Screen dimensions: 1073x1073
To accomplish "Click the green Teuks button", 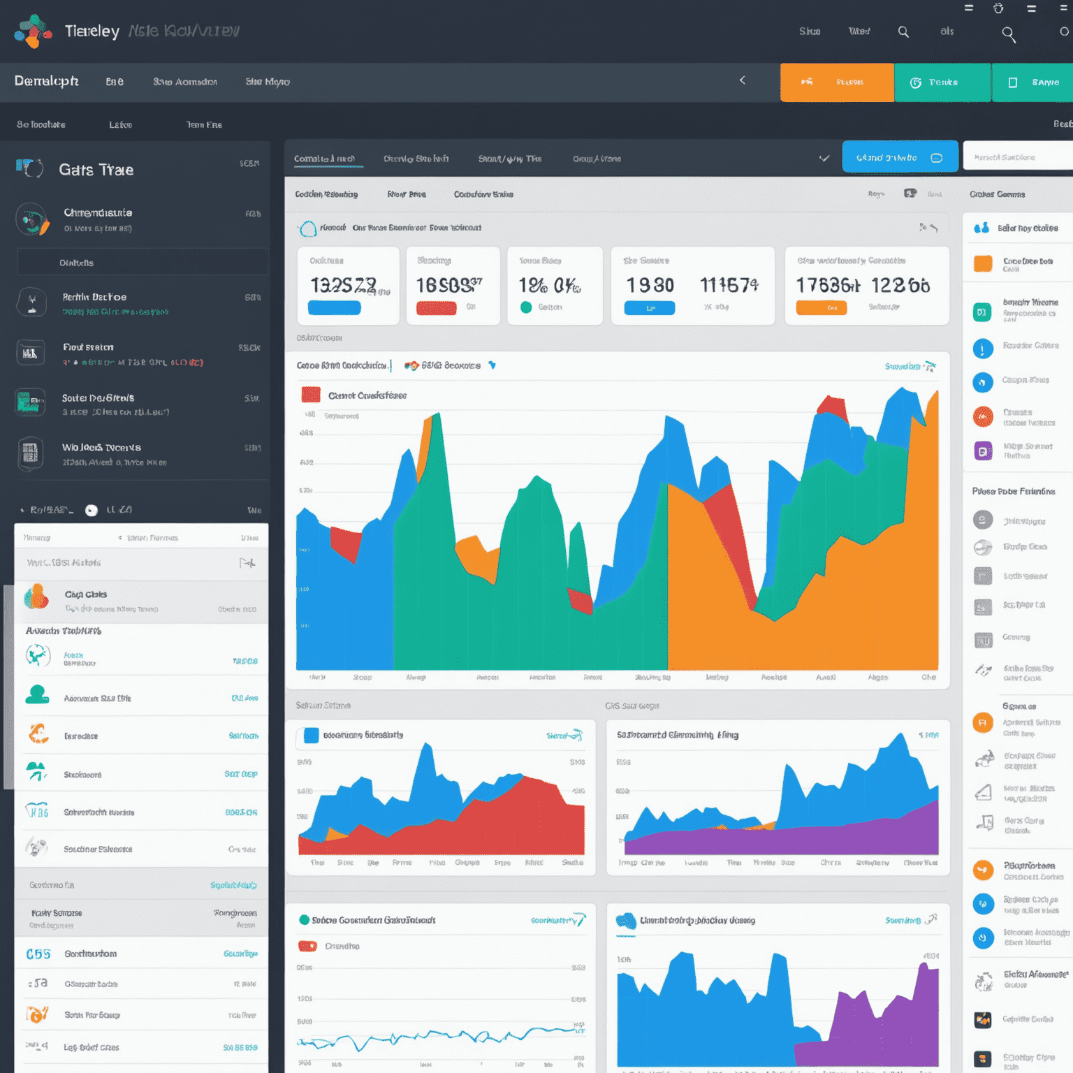I will [x=942, y=82].
